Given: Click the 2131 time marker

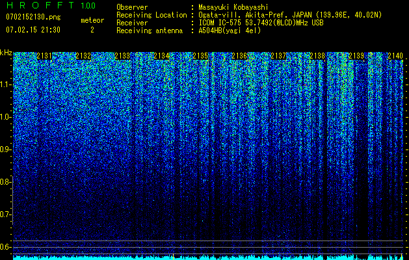Looking at the screenshot, I should click(x=45, y=56).
